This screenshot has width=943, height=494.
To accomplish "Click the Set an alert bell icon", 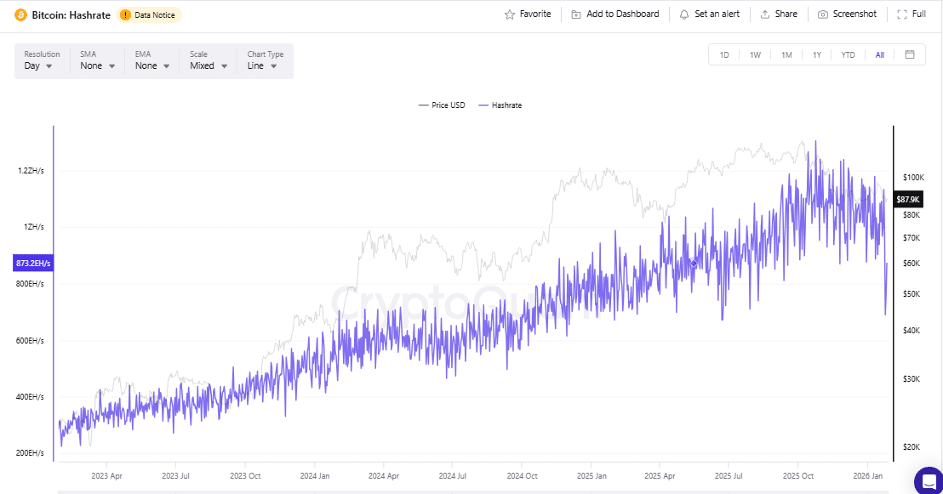I will (684, 14).
